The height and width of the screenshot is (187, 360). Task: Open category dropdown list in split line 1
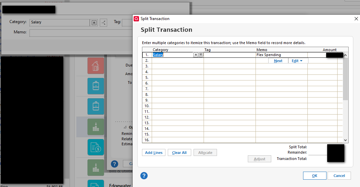click(x=196, y=55)
